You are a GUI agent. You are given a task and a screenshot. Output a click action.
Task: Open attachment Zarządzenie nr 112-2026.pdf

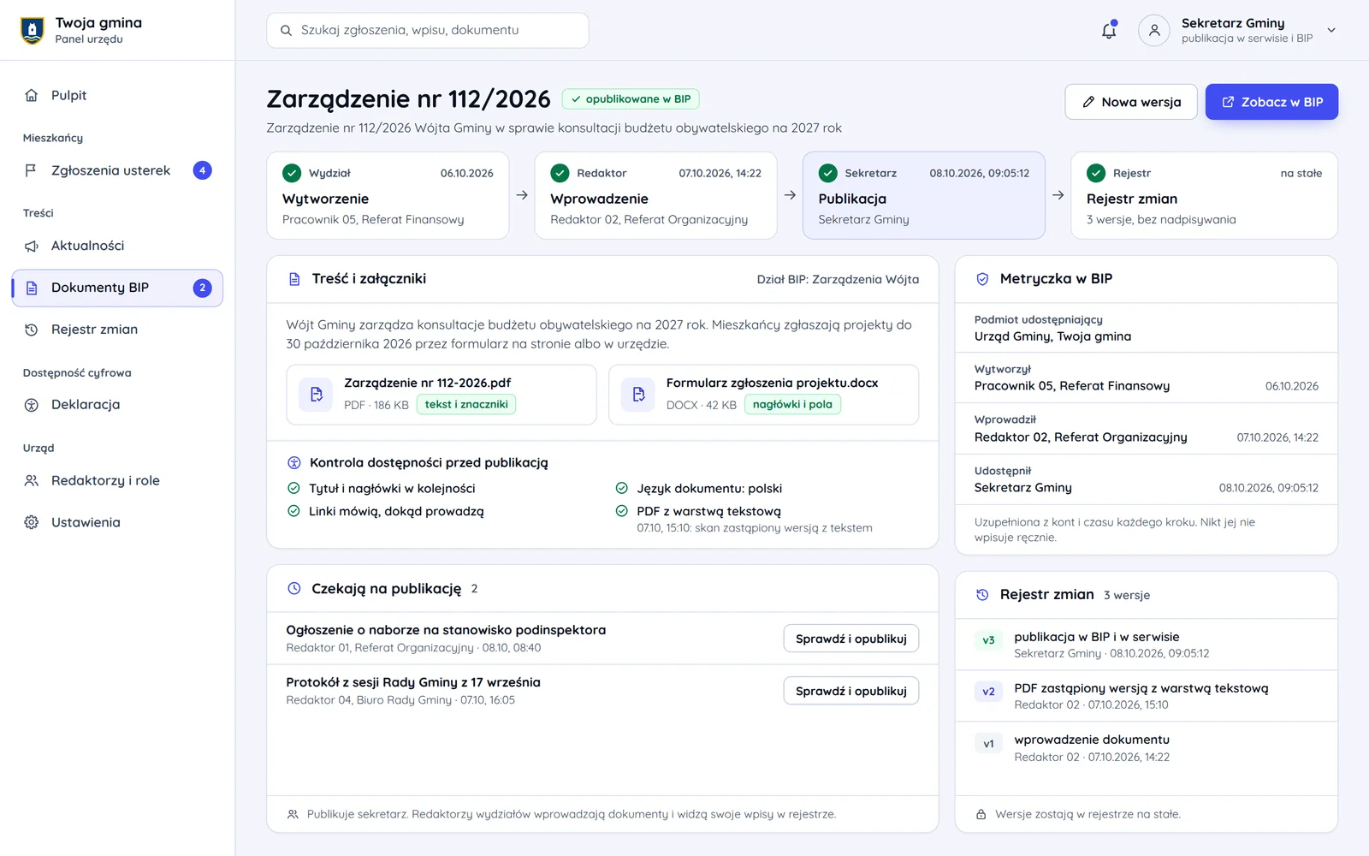(x=442, y=395)
